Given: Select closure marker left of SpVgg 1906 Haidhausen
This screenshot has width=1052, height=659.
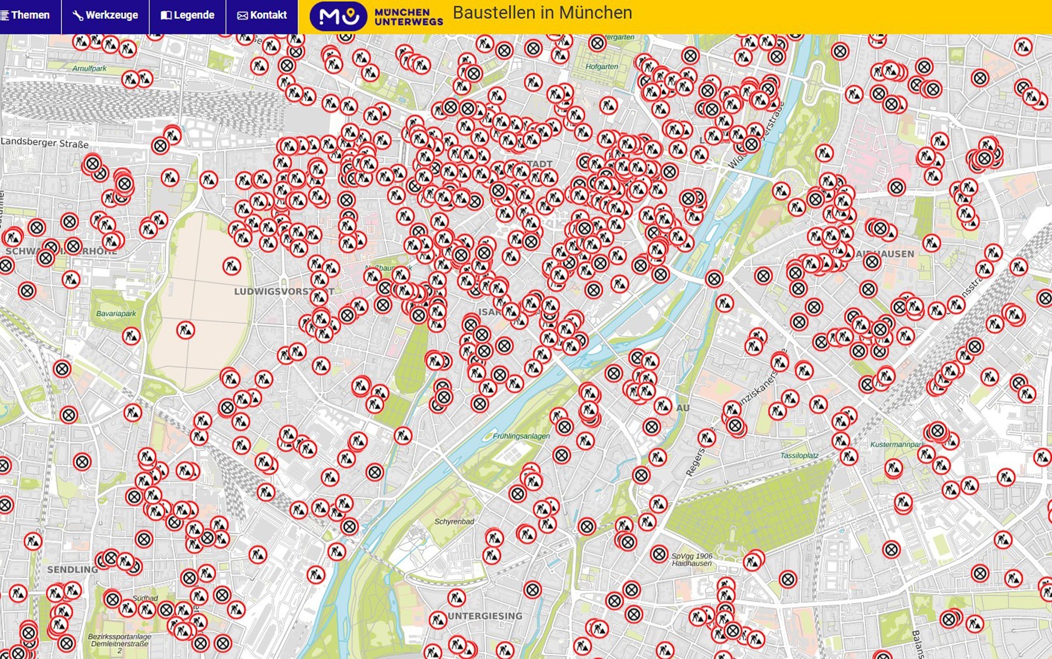Looking at the screenshot, I should tap(659, 554).
